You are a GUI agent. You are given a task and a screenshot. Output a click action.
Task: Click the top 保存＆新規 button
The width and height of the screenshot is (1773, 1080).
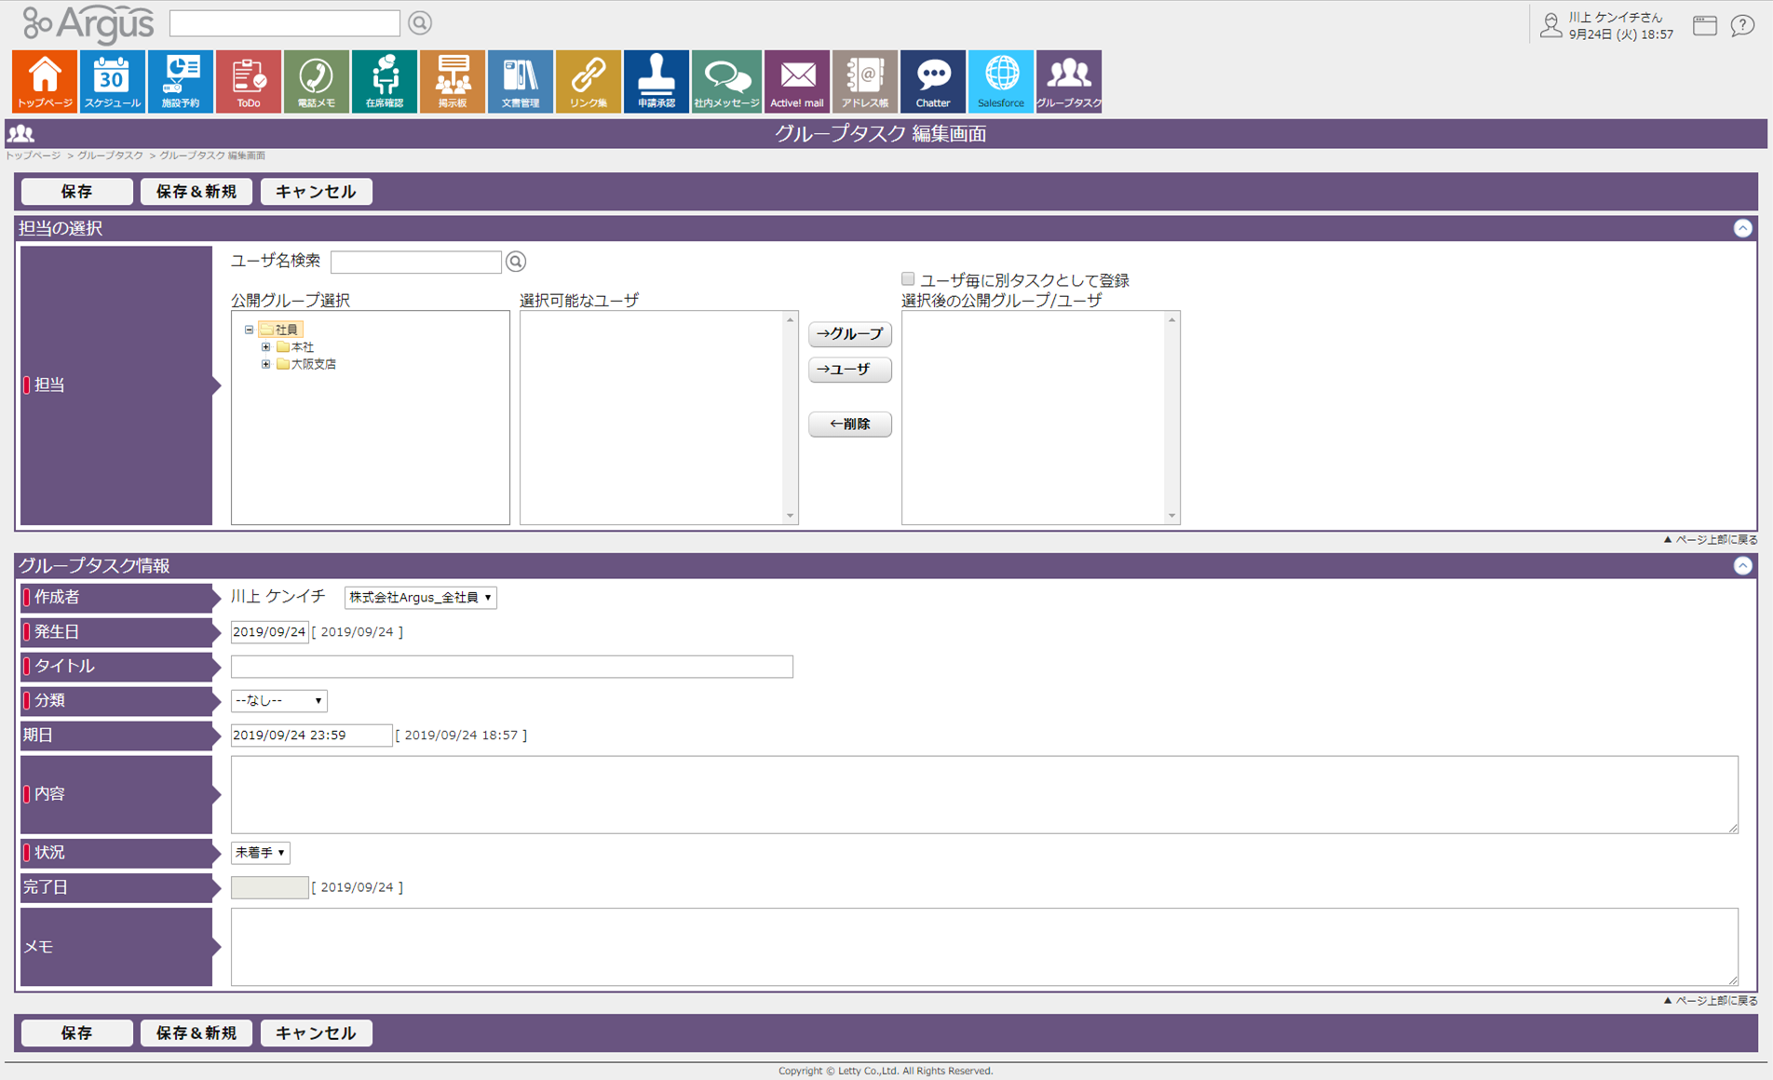pyautogui.click(x=196, y=192)
